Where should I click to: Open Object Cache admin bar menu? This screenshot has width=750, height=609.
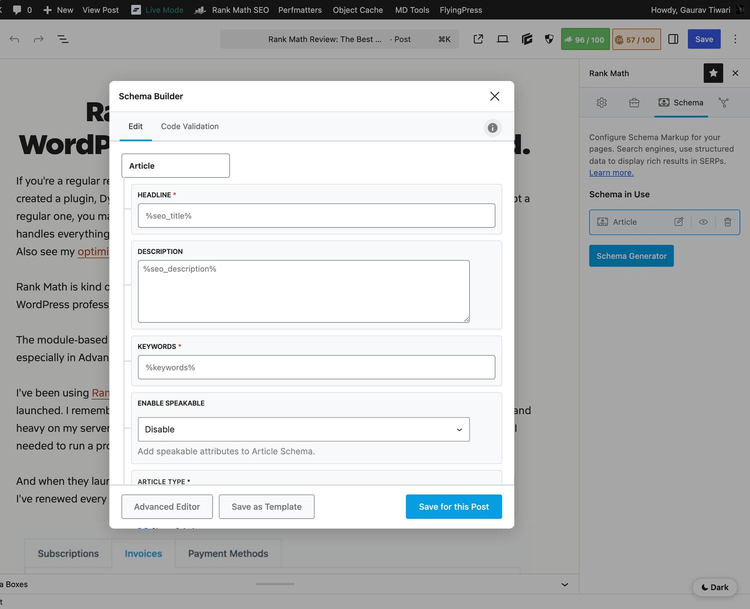[358, 10]
